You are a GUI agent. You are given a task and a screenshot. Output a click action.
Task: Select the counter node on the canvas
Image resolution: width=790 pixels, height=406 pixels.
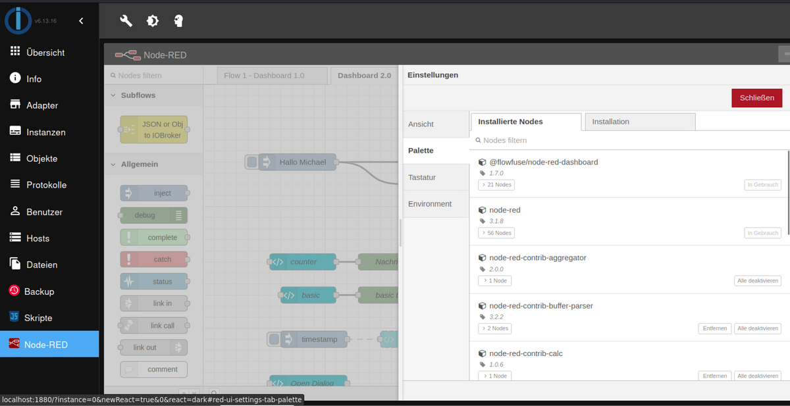click(x=303, y=262)
